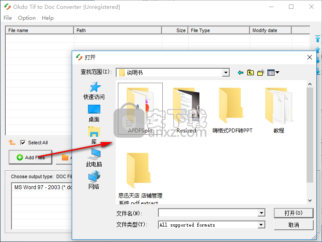322x242 pixels.
Task: Click the 取消 button
Action: [x=293, y=225]
